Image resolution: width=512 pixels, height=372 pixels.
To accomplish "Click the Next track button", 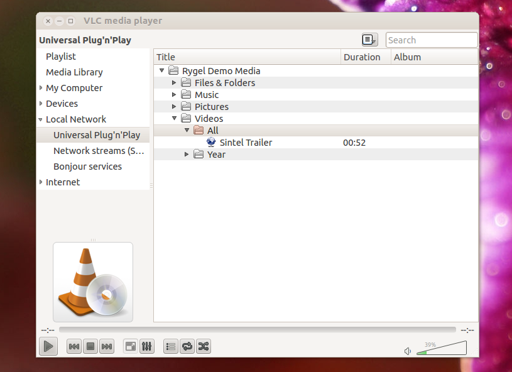I will click(107, 346).
